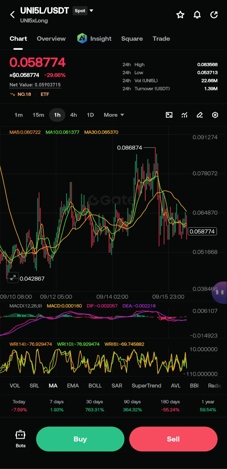Tap the -29.66% change percentage
The width and height of the screenshot is (227, 469).
55,75
